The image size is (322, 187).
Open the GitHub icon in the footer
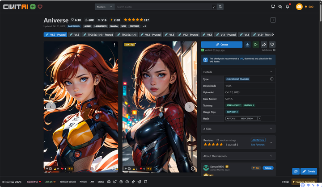tap(145, 182)
